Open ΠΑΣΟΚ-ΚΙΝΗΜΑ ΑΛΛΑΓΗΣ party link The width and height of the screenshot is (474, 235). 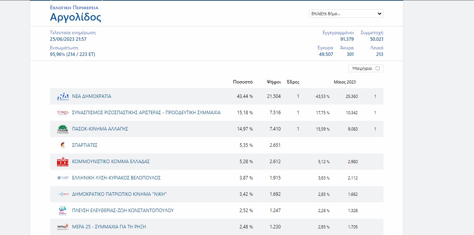click(100, 129)
